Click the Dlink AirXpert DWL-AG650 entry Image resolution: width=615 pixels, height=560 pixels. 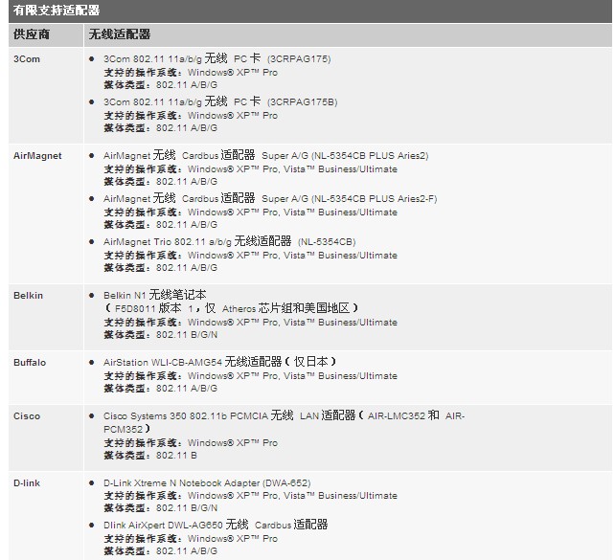click(x=216, y=526)
